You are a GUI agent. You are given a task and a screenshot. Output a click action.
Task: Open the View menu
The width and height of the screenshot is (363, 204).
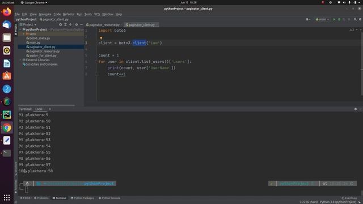pyautogui.click(x=33, y=14)
